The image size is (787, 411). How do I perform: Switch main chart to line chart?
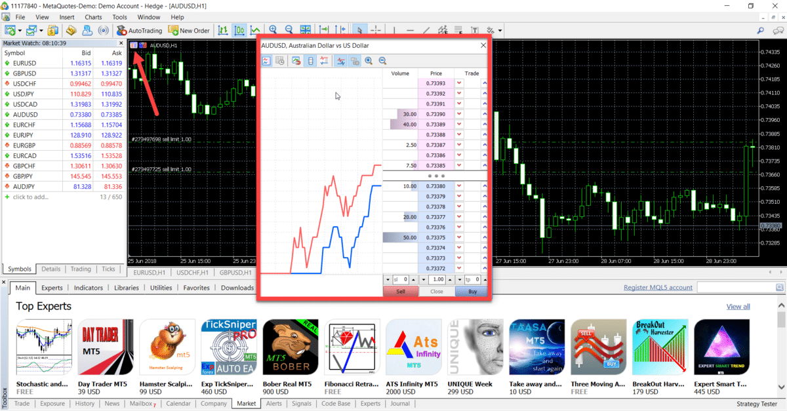coord(255,30)
